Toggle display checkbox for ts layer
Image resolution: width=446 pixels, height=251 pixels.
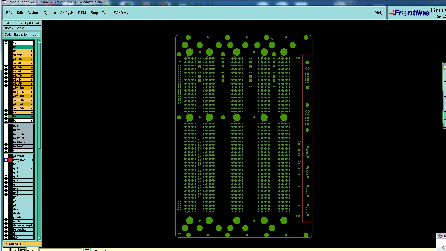click(6, 47)
